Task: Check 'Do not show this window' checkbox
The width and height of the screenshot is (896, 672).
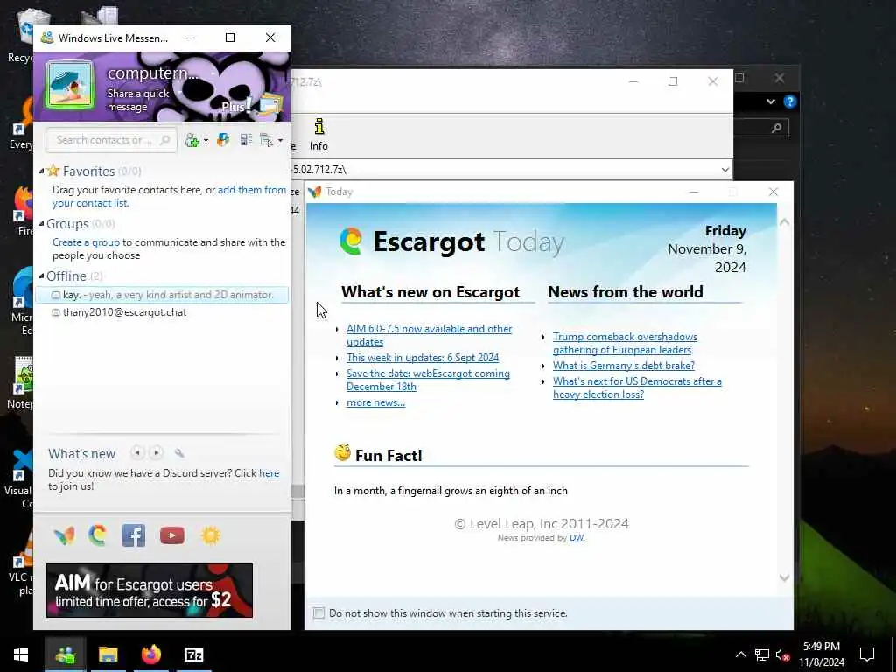Action: point(318,613)
